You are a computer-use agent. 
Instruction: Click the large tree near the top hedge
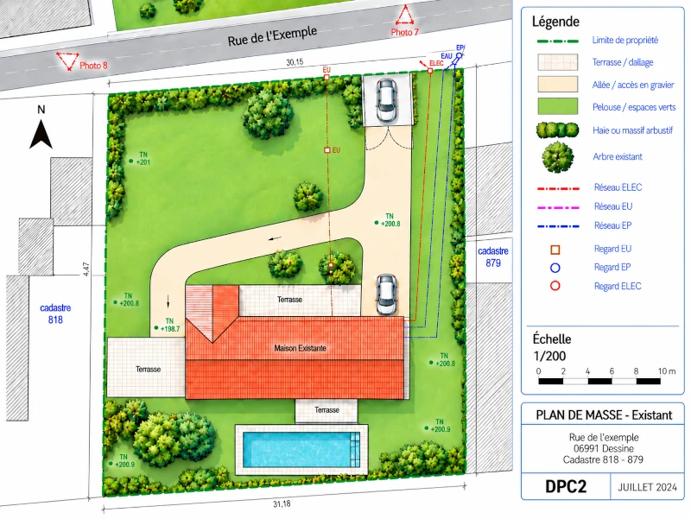pos(268,113)
